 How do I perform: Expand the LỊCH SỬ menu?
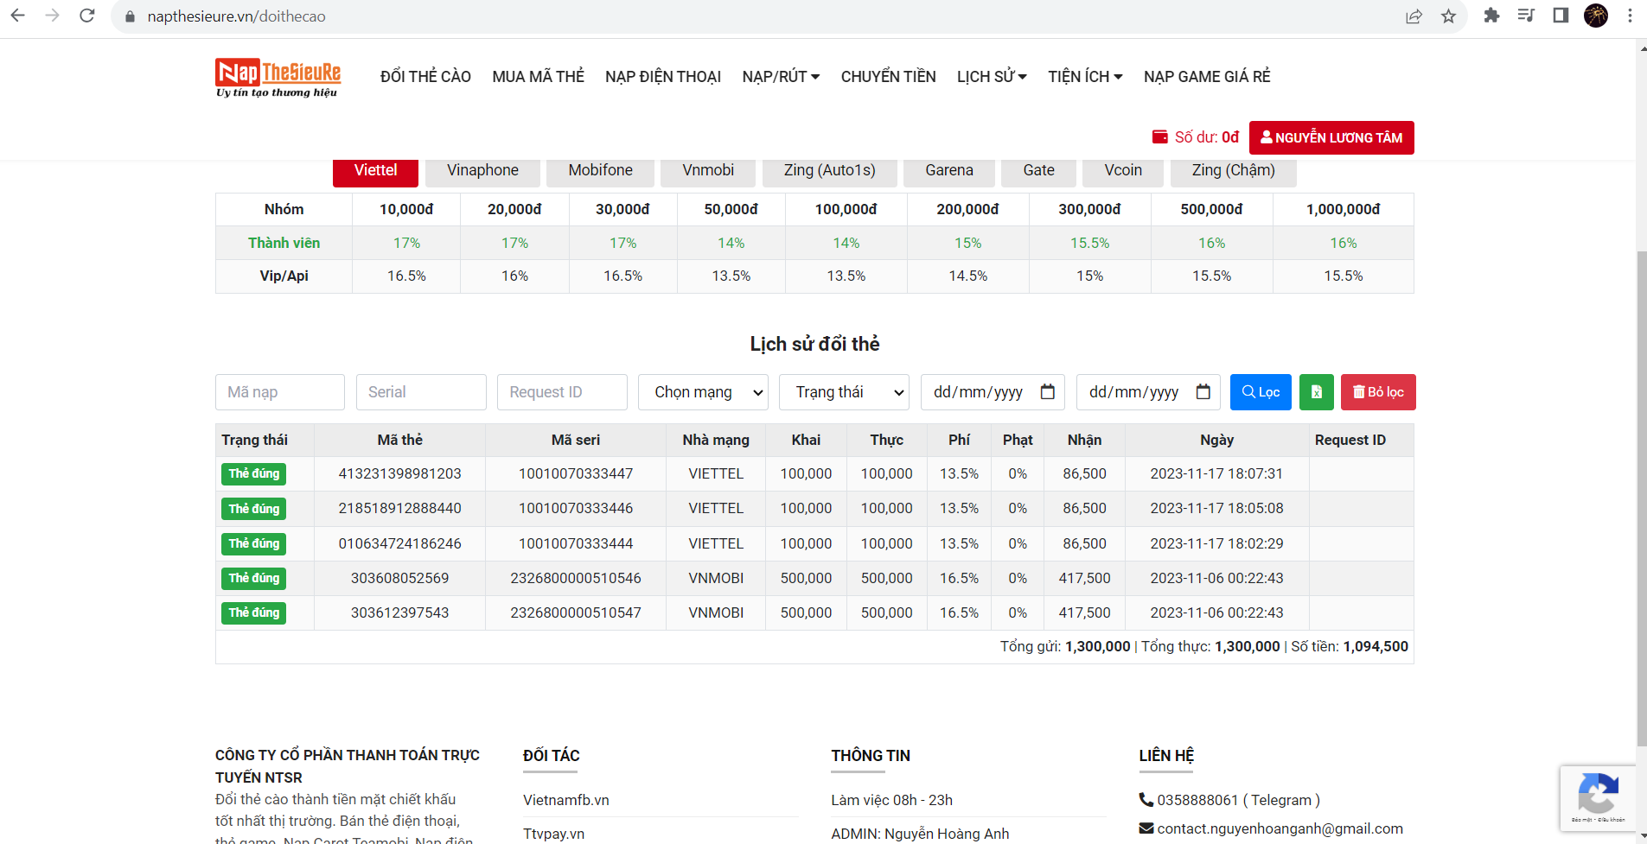point(991,77)
